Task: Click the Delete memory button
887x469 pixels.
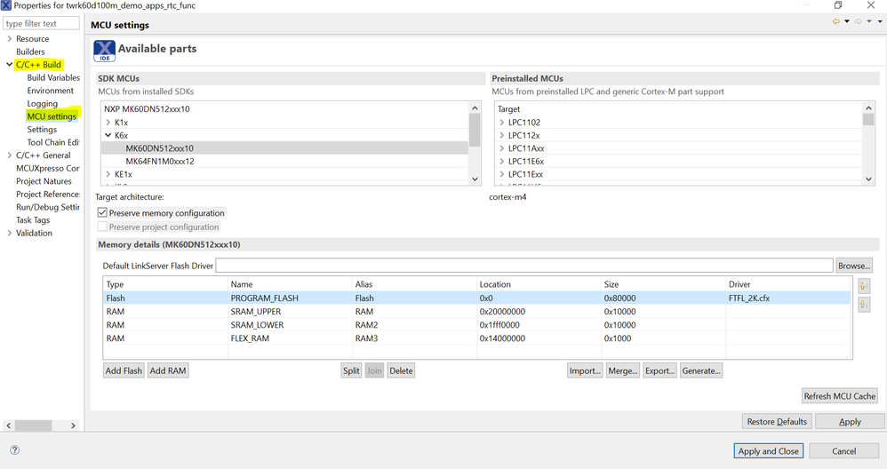Action: pos(401,370)
